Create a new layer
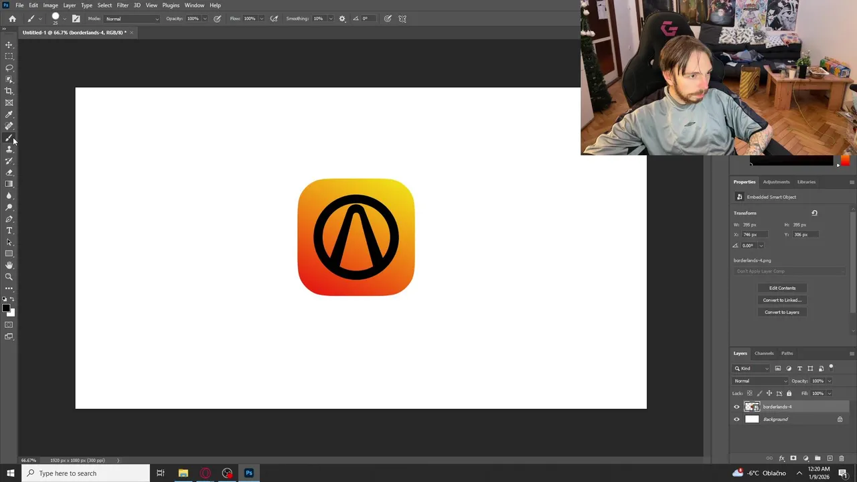The height and width of the screenshot is (482, 857). point(830,459)
